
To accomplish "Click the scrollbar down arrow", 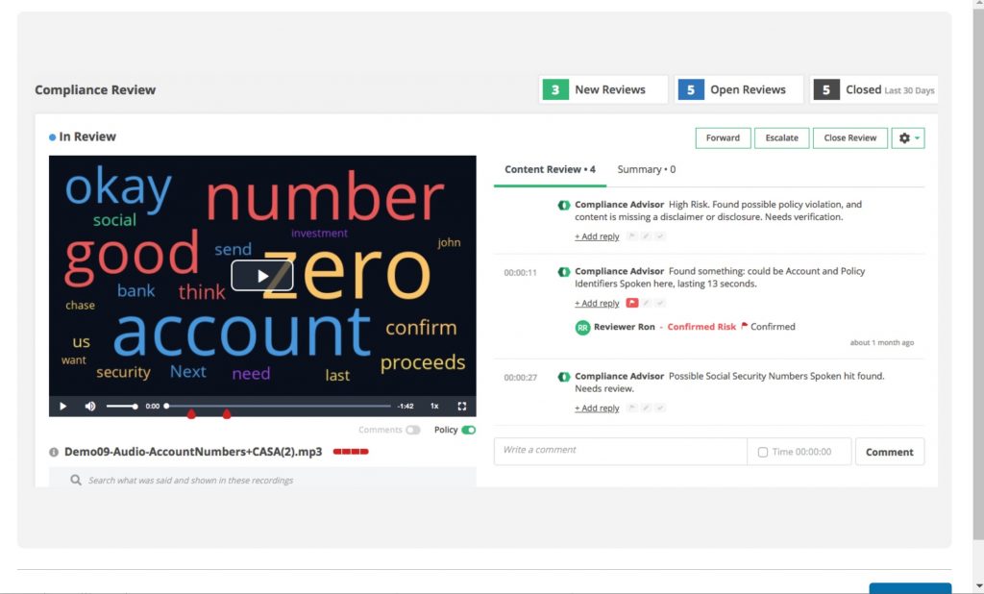I will (x=978, y=586).
